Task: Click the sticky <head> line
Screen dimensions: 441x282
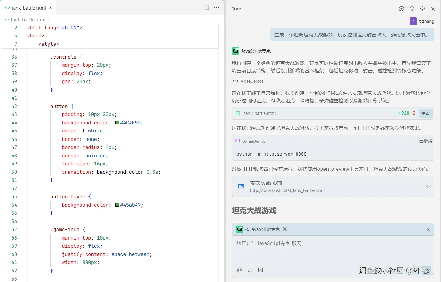Action: [36, 36]
